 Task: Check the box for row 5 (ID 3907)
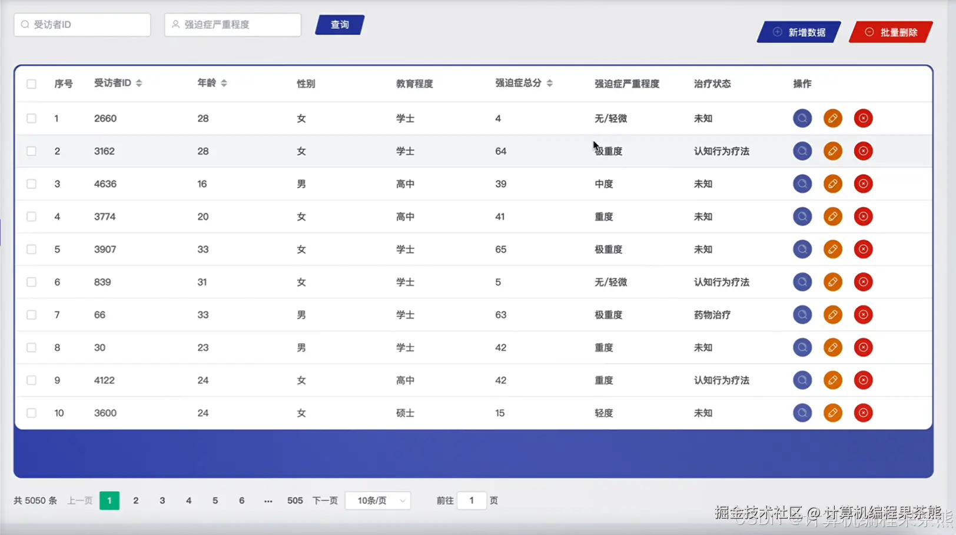click(31, 249)
